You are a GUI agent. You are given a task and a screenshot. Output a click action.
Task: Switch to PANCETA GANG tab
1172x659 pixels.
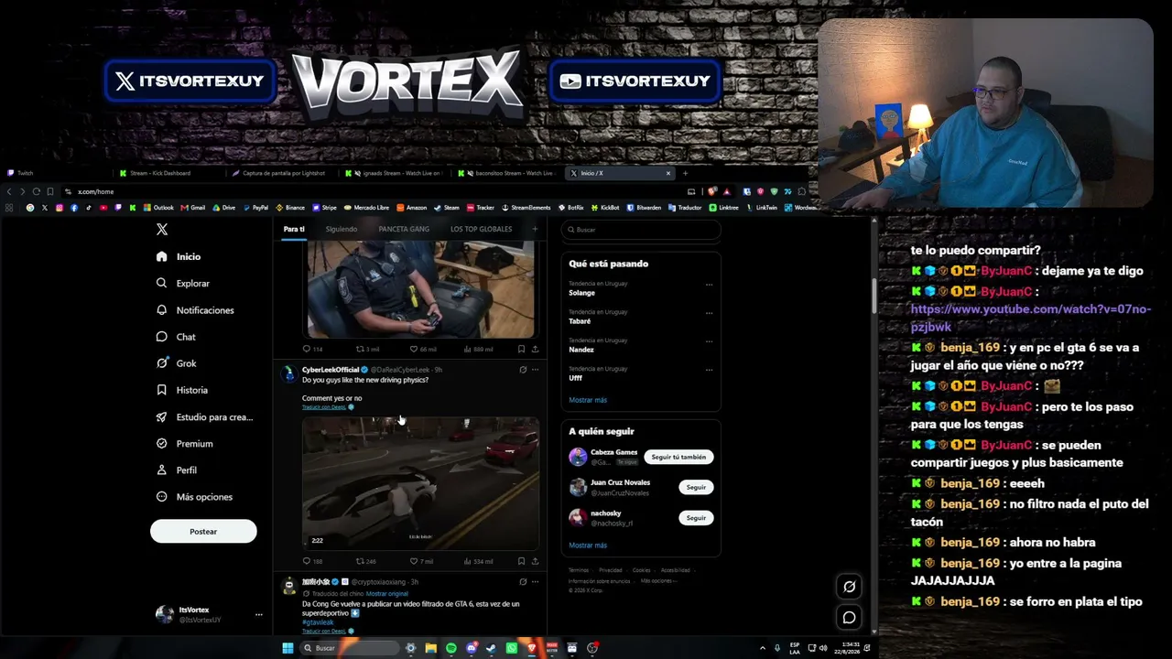click(x=404, y=229)
